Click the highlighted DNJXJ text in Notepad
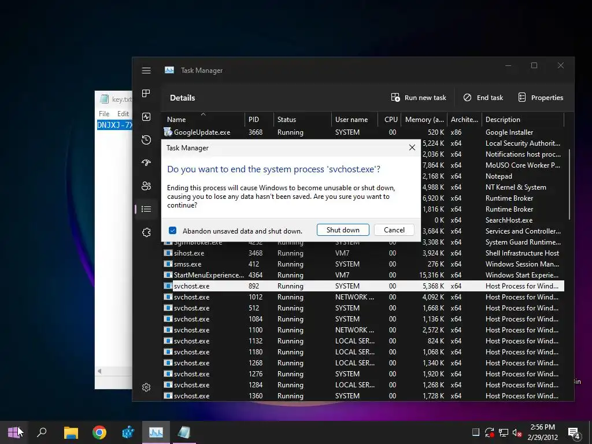The width and height of the screenshot is (592, 444). (115, 125)
